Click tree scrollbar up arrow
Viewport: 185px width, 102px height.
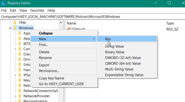61,23
